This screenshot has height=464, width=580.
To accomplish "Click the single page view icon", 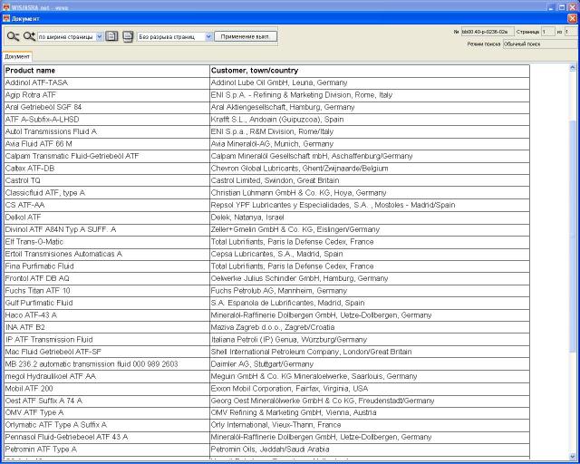I will [111, 36].
